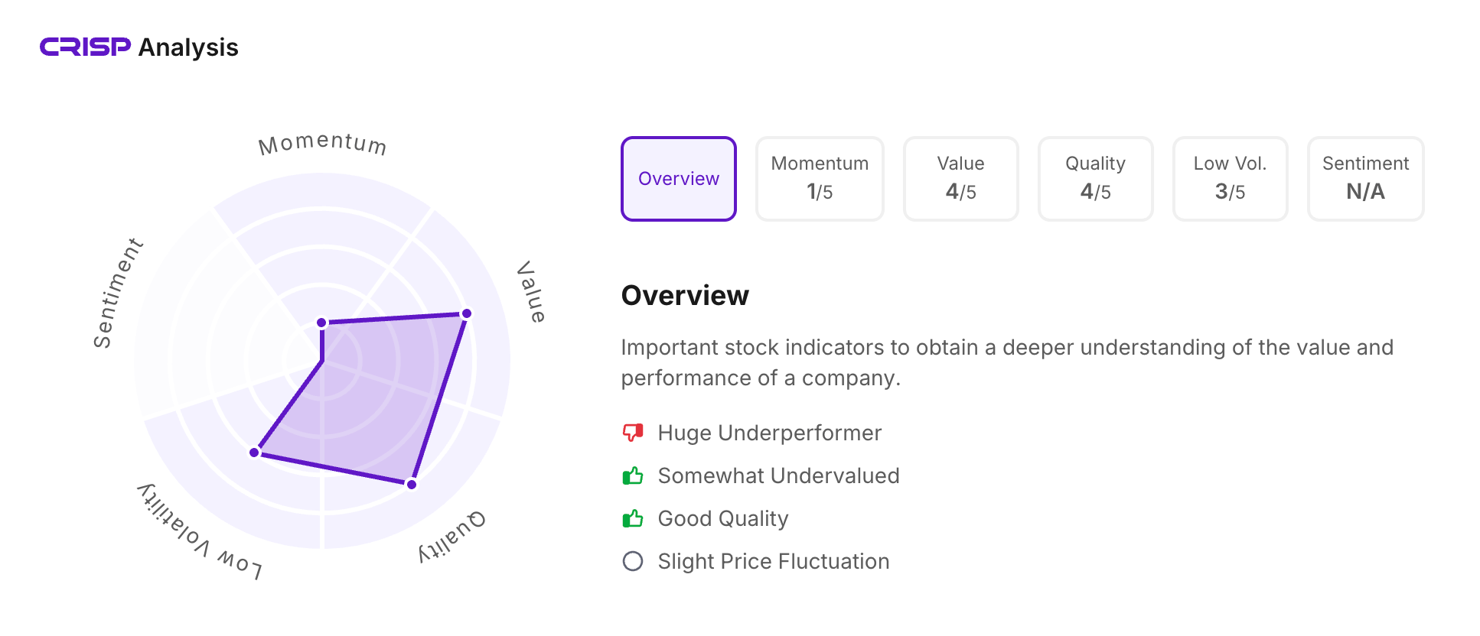
Task: Click the Huge Underperformer text
Action: 769,433
